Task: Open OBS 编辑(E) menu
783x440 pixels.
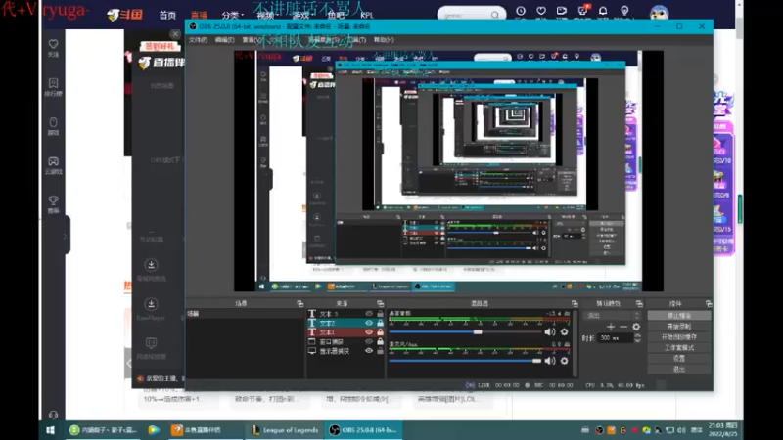Action: pyautogui.click(x=224, y=40)
